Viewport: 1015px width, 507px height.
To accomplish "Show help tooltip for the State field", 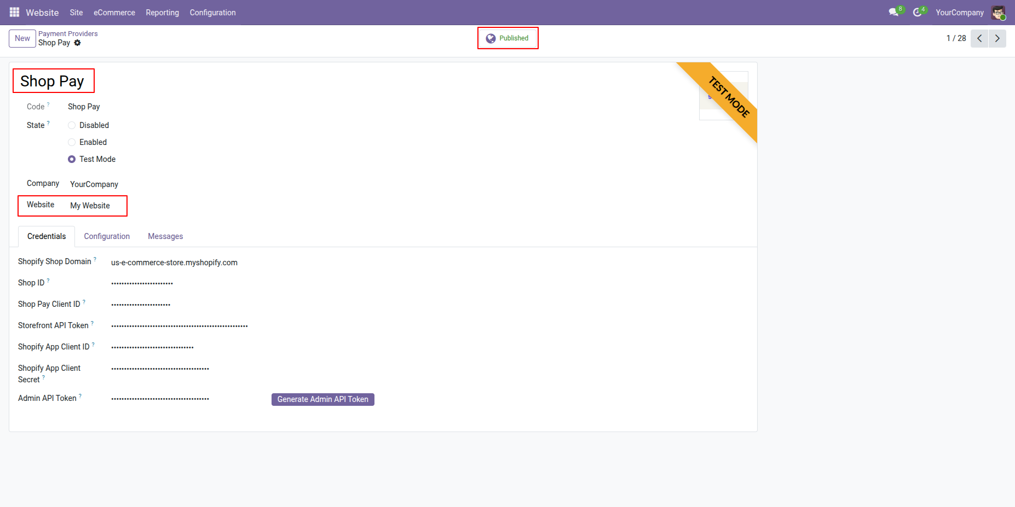I will coord(48,123).
